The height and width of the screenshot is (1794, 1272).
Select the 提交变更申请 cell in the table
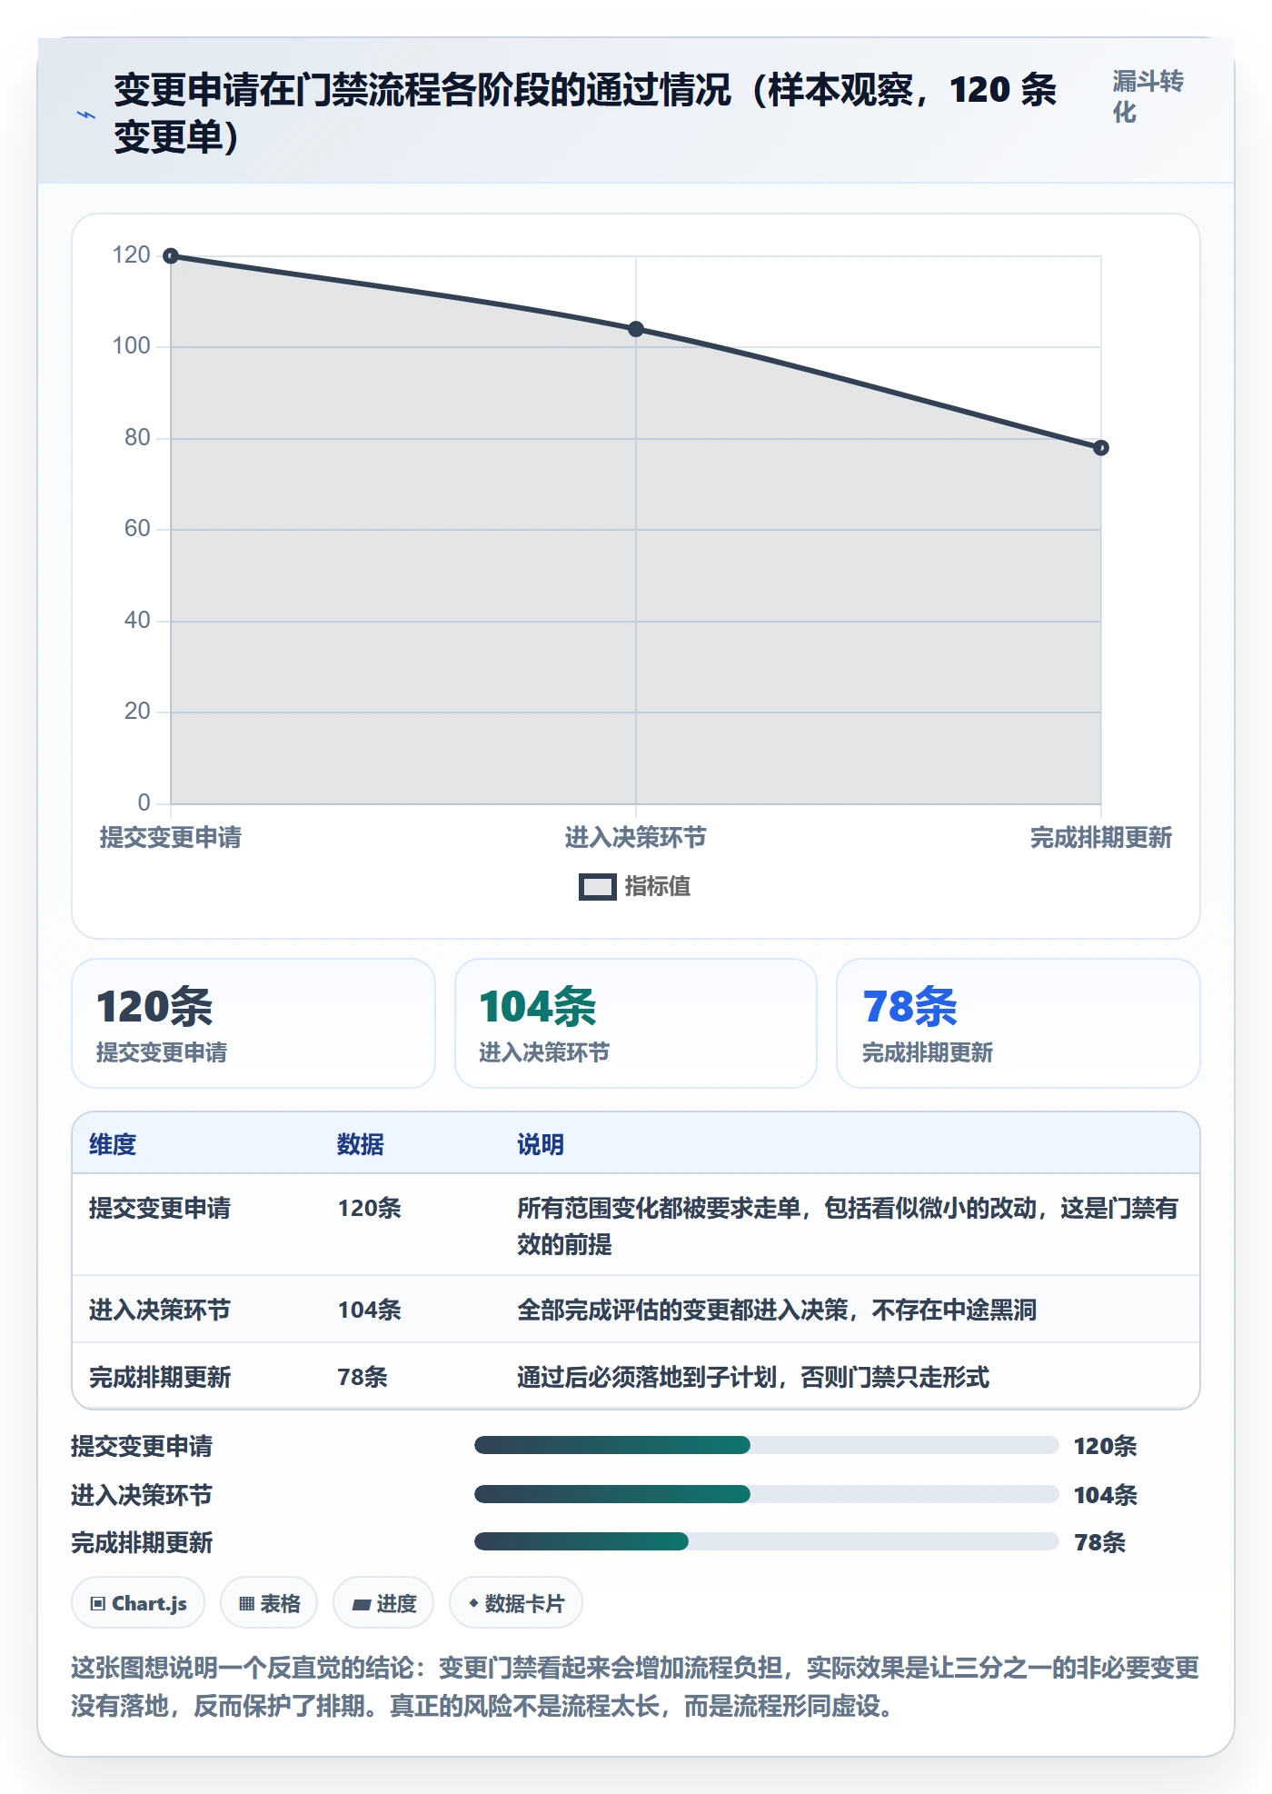tap(160, 1208)
